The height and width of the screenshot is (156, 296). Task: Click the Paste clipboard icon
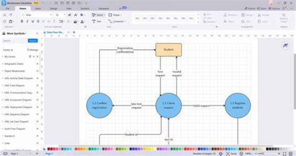coord(11,21)
